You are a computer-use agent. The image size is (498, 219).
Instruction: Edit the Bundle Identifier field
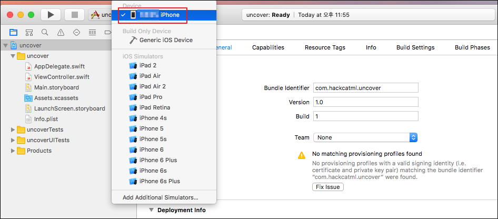click(x=365, y=88)
